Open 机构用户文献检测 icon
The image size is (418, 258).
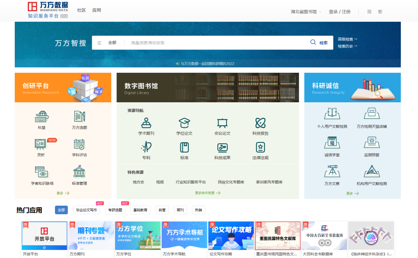coord(372,171)
